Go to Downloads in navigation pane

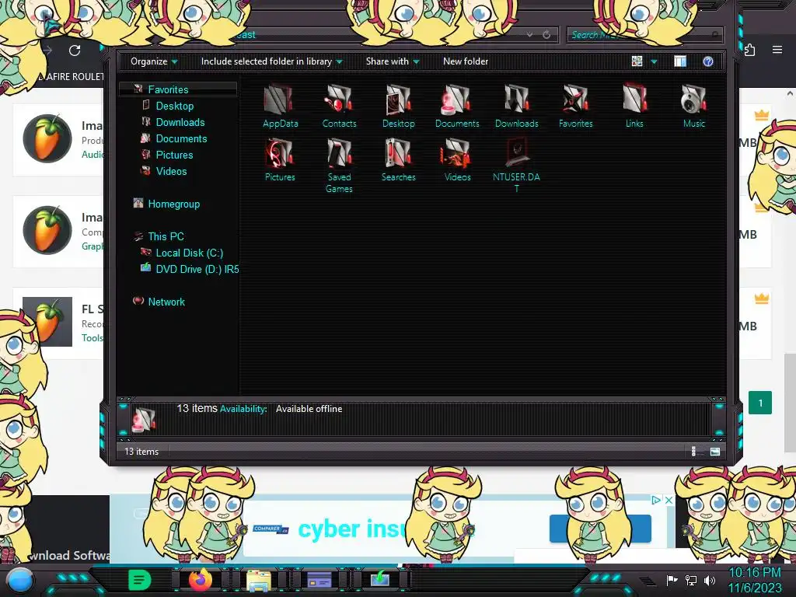point(180,122)
